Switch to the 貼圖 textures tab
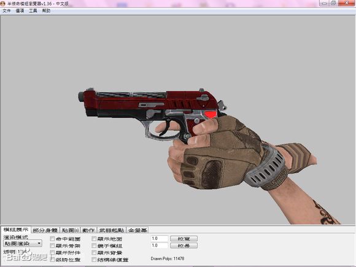The width and height of the screenshot is (356, 267). 70,230
